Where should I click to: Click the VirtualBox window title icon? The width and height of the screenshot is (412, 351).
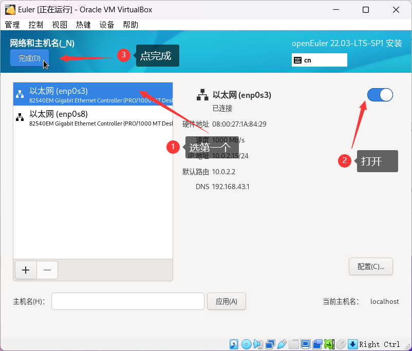(10, 10)
